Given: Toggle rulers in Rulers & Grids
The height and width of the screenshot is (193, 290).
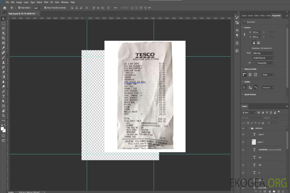Looking at the screenshot, I should pyautogui.click(x=245, y=75).
